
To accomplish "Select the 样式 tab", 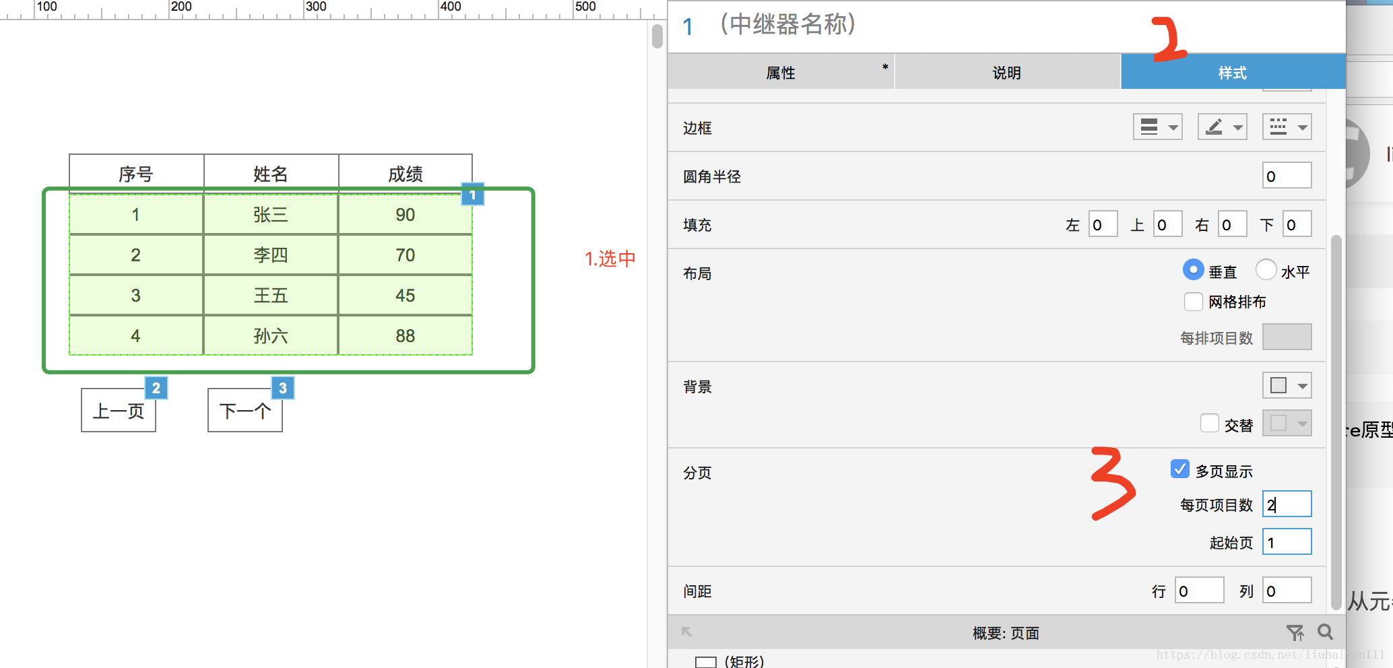I will pyautogui.click(x=1233, y=72).
